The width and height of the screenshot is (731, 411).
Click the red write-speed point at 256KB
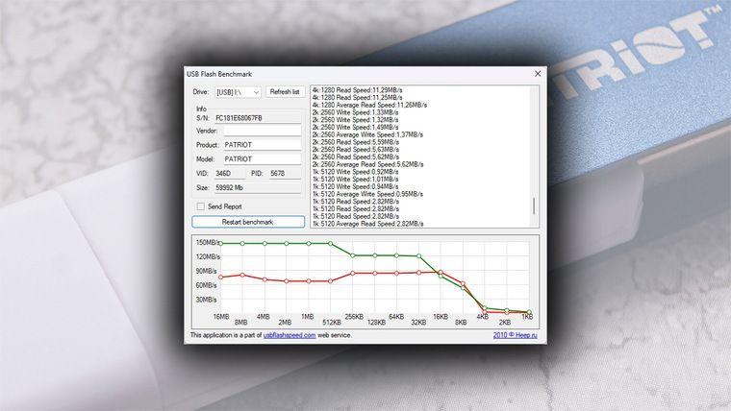pyautogui.click(x=353, y=274)
